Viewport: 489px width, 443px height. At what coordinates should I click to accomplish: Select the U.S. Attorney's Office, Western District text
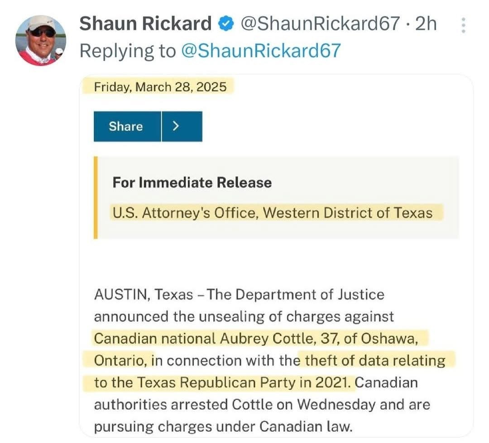(x=272, y=212)
